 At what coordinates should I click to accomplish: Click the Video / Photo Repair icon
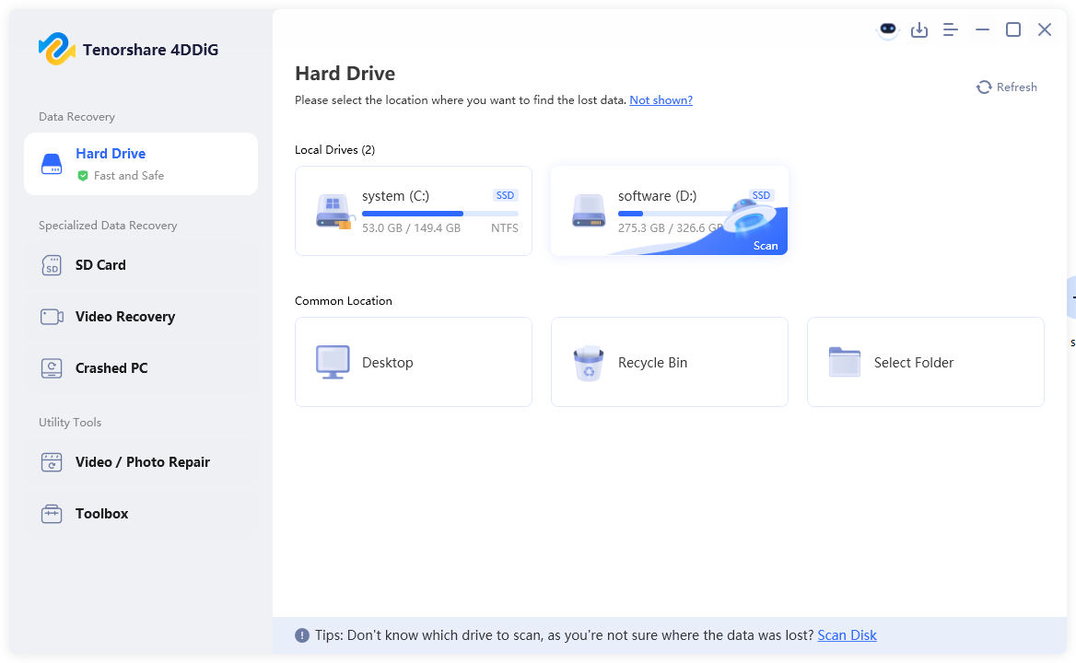[x=52, y=462]
